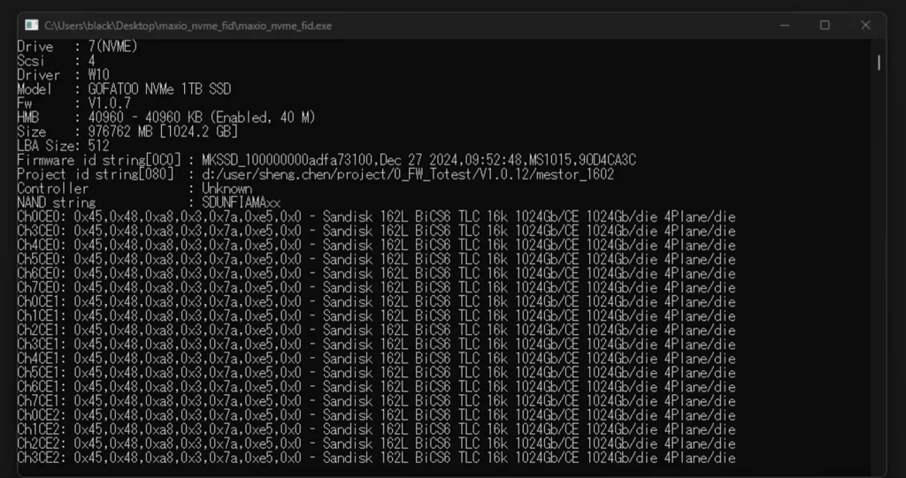906x478 pixels.
Task: Click the 'Scsi : 4' line
Action: click(56, 61)
